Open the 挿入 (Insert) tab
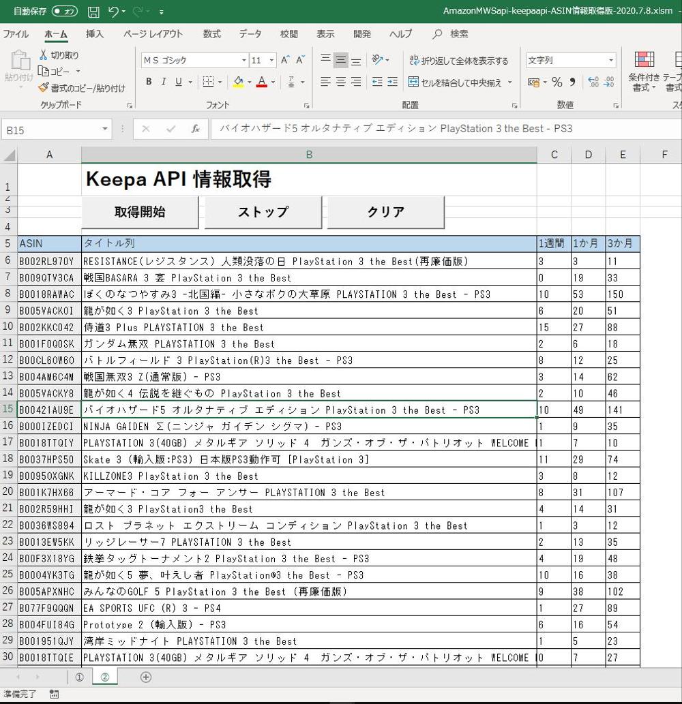This screenshot has width=682, height=704. click(x=95, y=34)
